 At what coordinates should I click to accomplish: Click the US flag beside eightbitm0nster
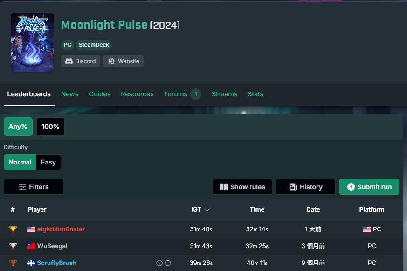coord(31,229)
